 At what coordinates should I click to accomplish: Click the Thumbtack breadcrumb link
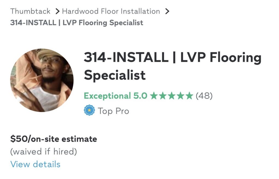click(x=30, y=11)
